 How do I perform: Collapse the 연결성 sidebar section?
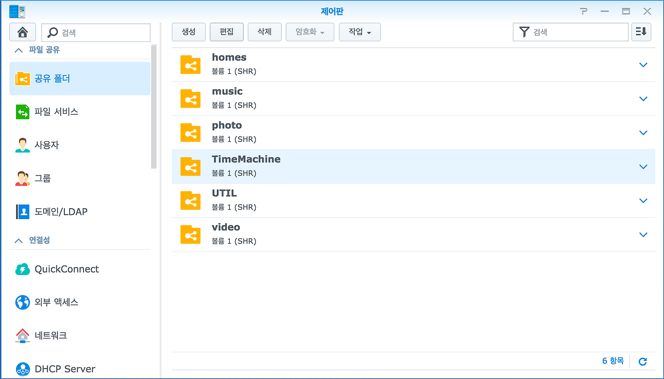click(x=18, y=240)
